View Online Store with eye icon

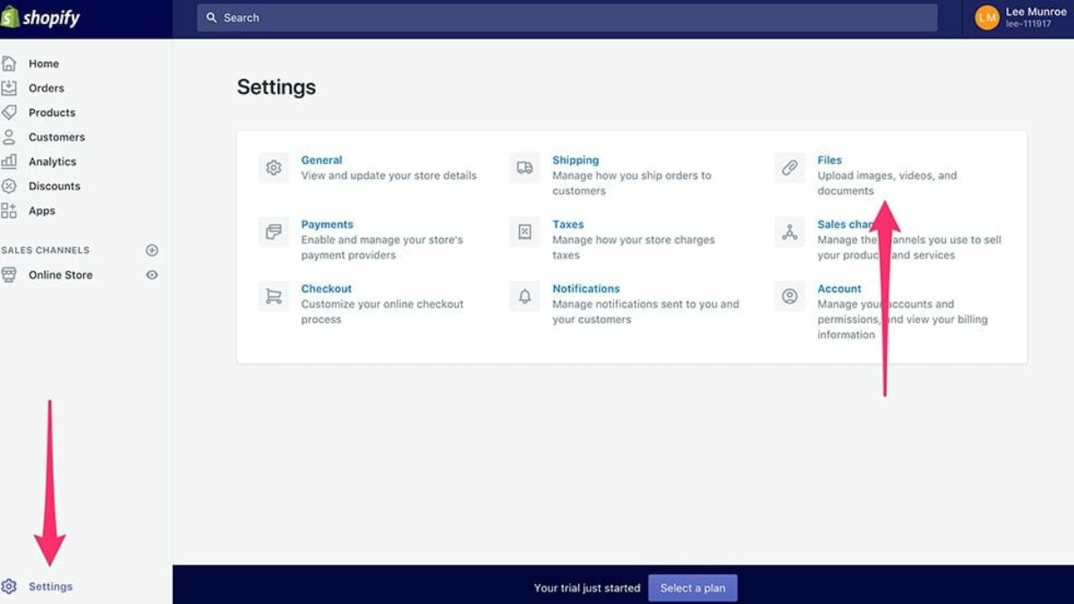click(x=152, y=275)
